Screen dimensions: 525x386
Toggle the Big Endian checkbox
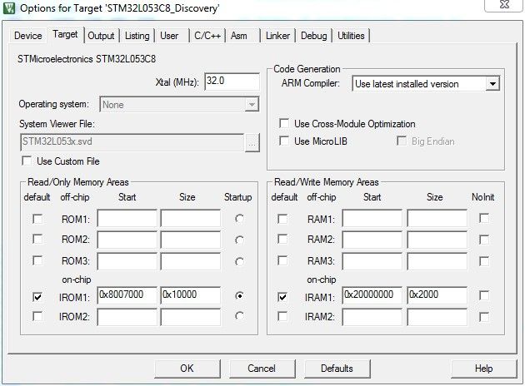402,141
